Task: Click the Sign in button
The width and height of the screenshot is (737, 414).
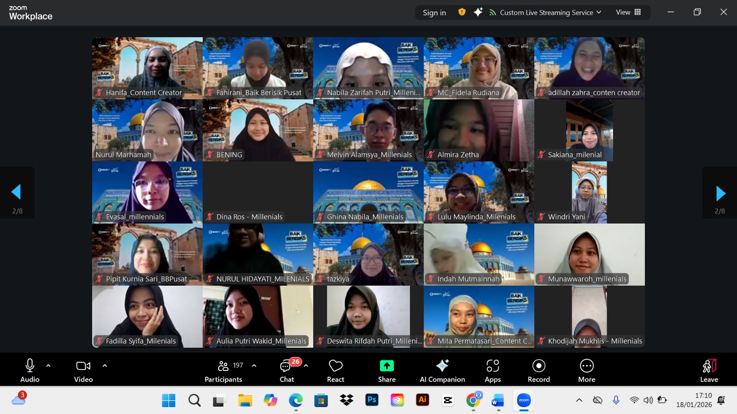Action: click(433, 12)
